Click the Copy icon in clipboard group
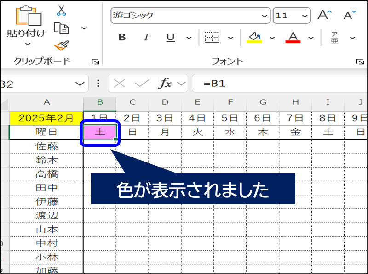Viewport: 368px width, 274px height. coord(61,28)
